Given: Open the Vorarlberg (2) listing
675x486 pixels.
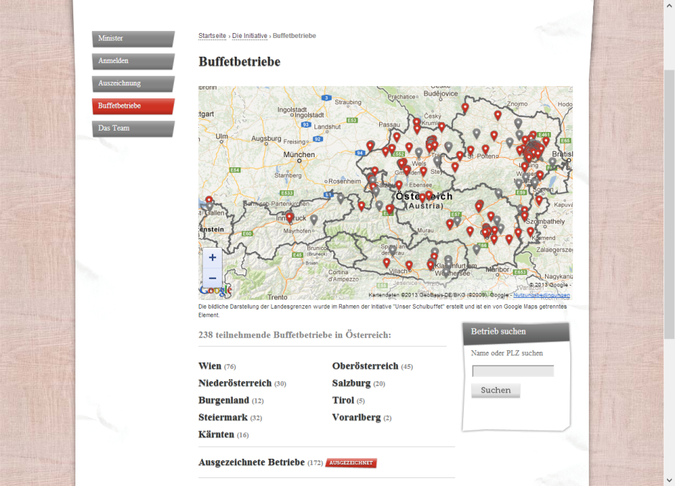Looking at the screenshot, I should pyautogui.click(x=362, y=418).
